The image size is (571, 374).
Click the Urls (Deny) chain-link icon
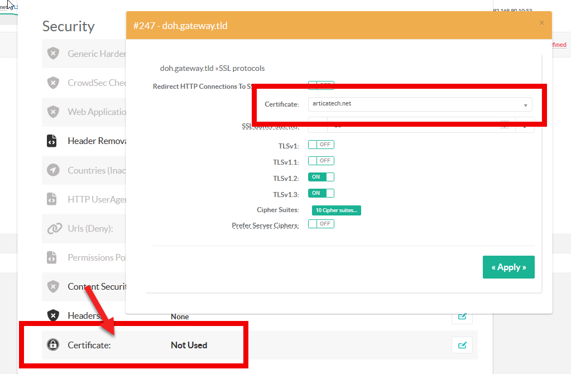click(x=54, y=228)
